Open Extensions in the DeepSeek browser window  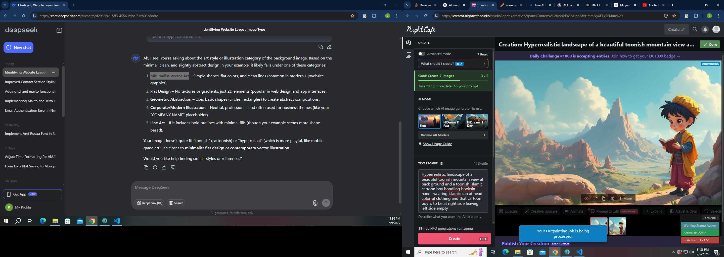pos(374,16)
